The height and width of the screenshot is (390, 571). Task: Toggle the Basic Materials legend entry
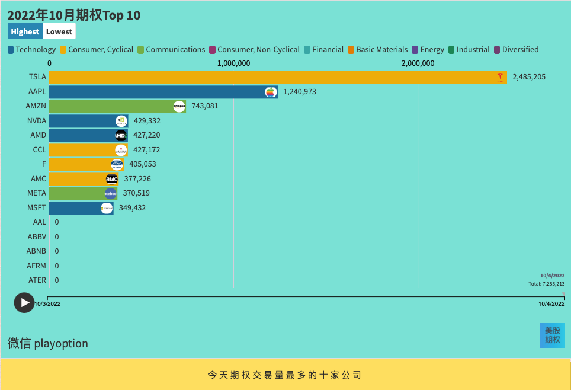click(378, 50)
